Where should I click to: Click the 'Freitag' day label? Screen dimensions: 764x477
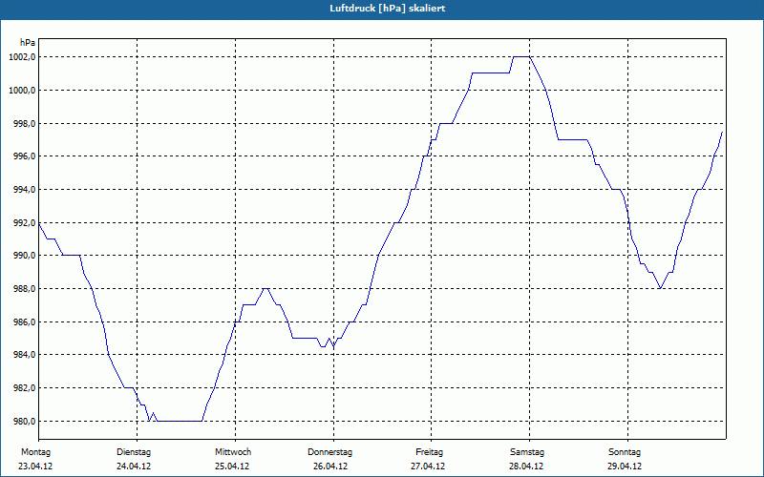pyautogui.click(x=429, y=452)
